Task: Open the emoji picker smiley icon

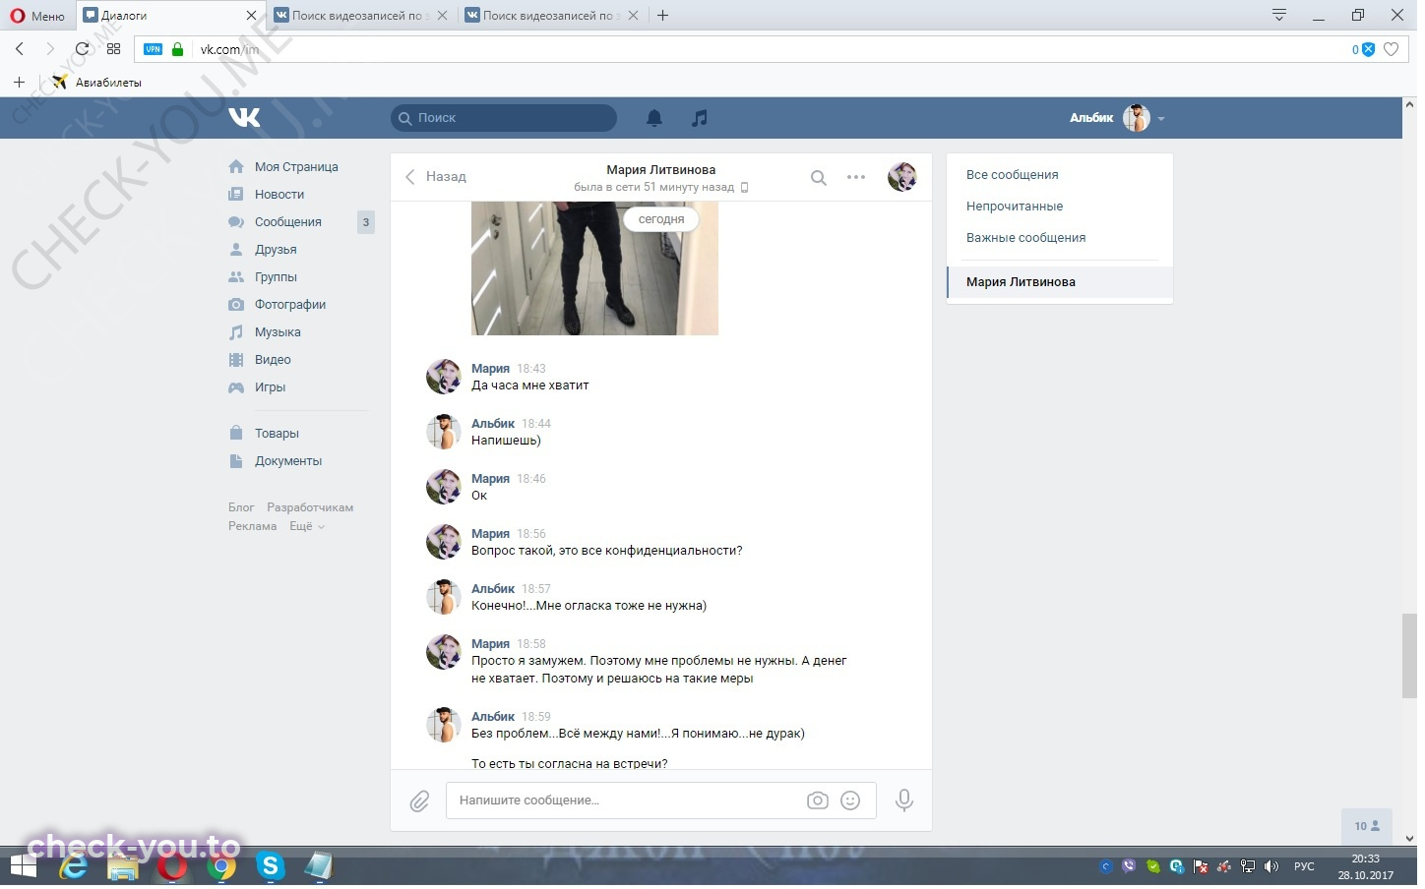Action: (x=850, y=800)
